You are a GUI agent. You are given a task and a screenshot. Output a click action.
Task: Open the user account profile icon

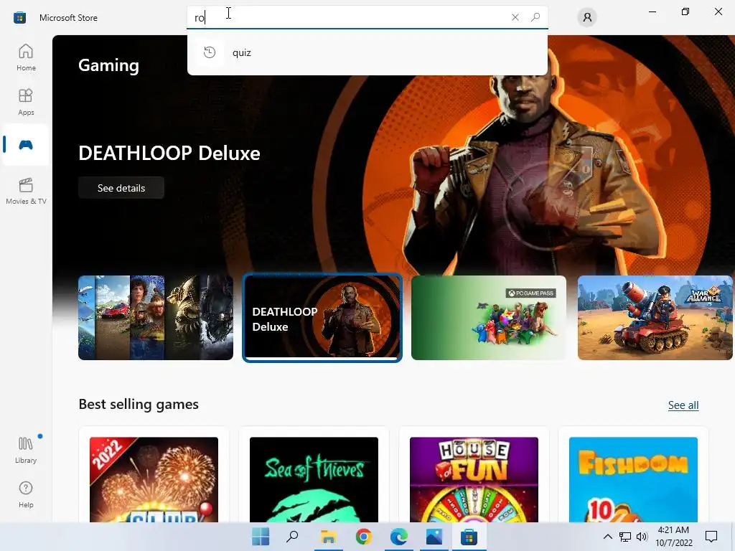(587, 17)
